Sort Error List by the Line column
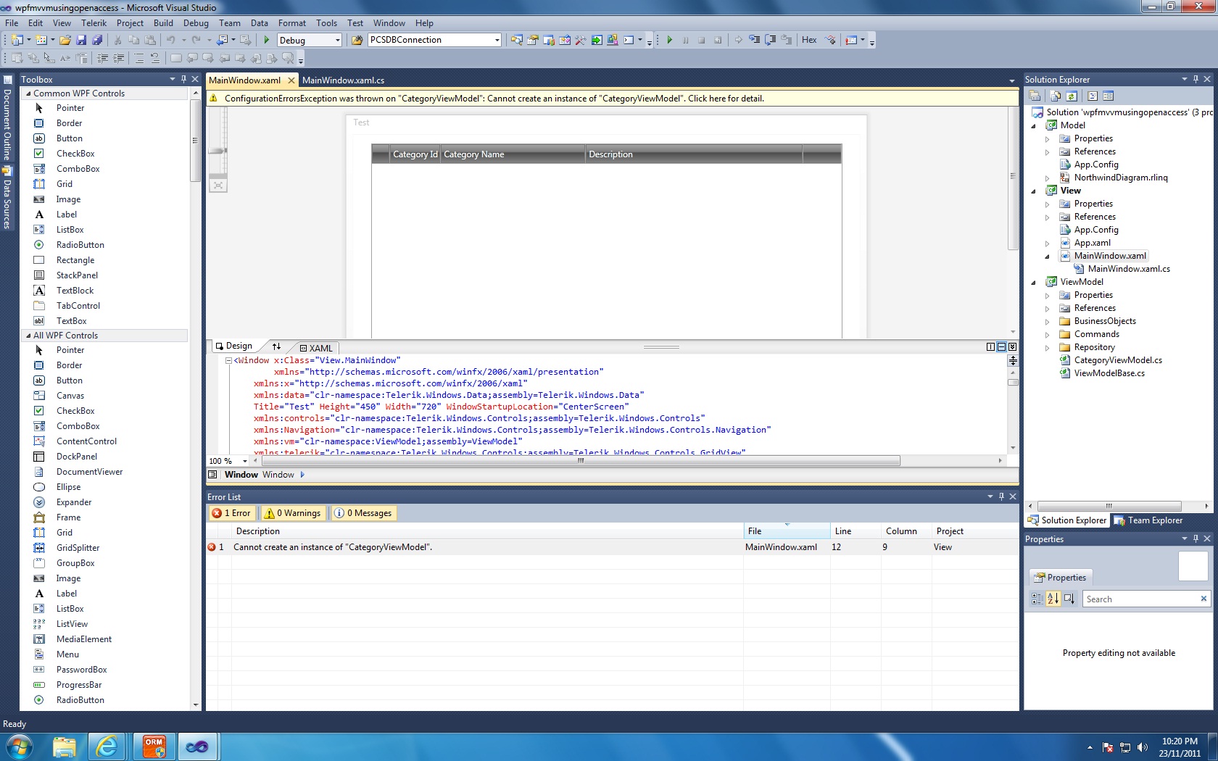 pos(855,531)
